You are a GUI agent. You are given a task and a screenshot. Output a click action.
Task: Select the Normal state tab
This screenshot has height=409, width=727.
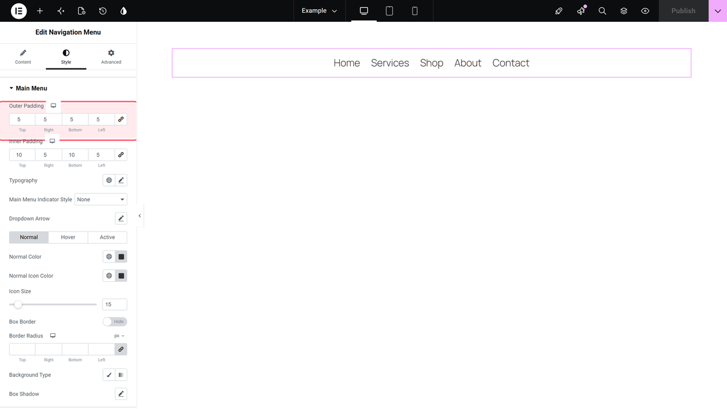click(x=29, y=238)
